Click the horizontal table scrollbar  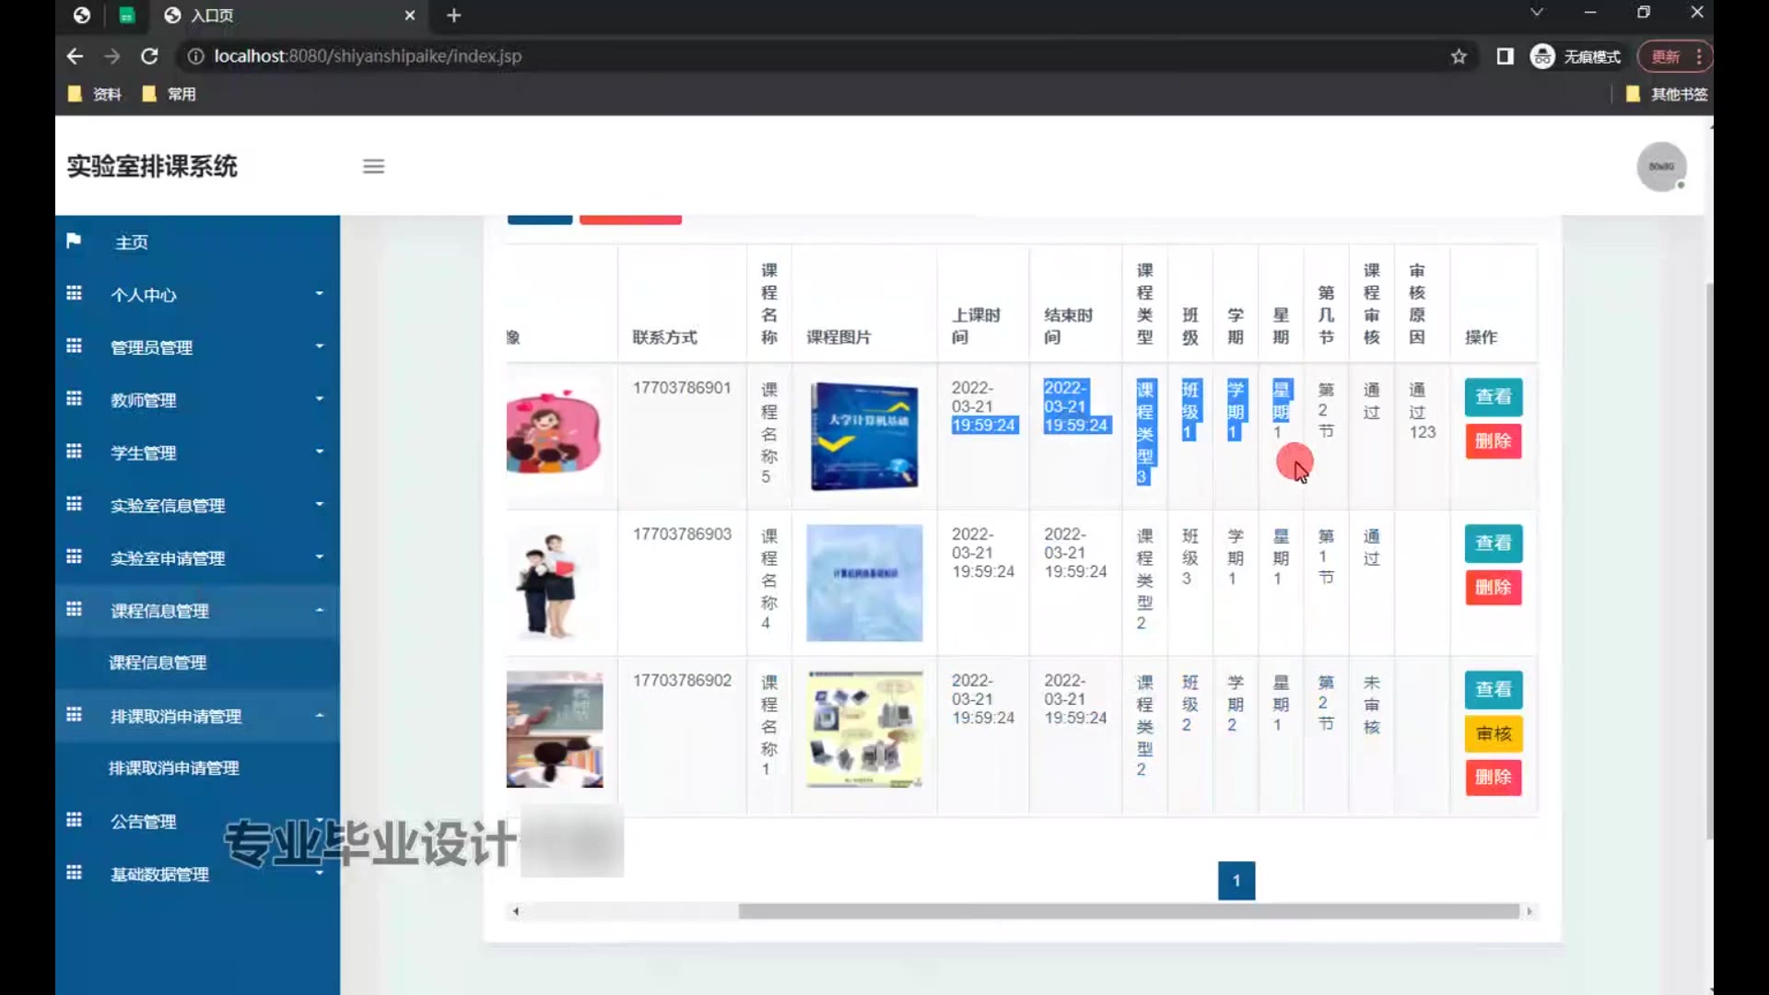tap(1128, 911)
